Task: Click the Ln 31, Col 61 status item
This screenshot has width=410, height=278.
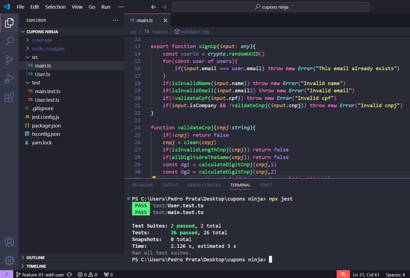Action: coord(365,274)
